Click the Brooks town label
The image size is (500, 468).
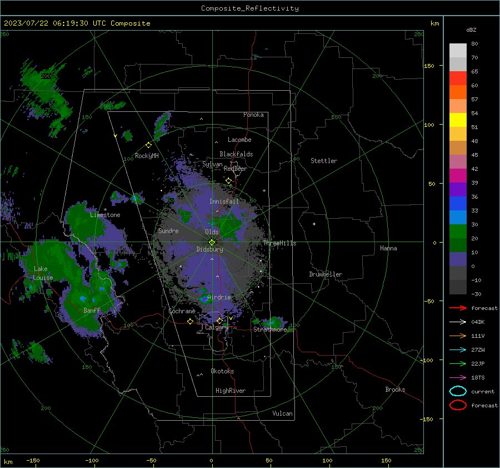pos(395,390)
